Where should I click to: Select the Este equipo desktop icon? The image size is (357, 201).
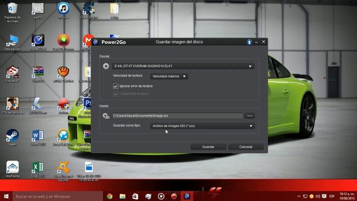coord(12,42)
